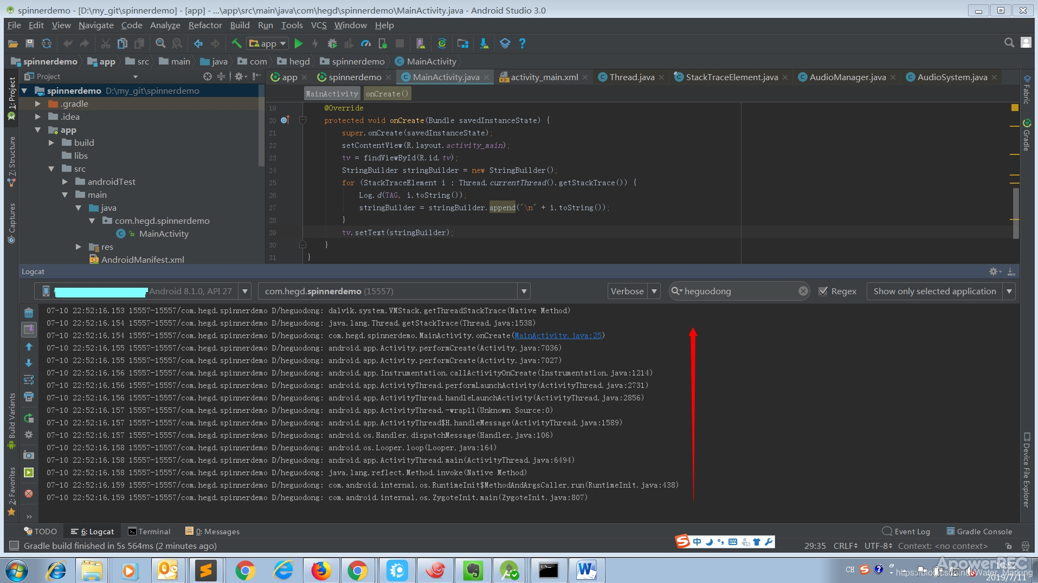Screen dimensions: 1038x583
Task: Clear the heguodong search filter
Action: tap(803, 291)
